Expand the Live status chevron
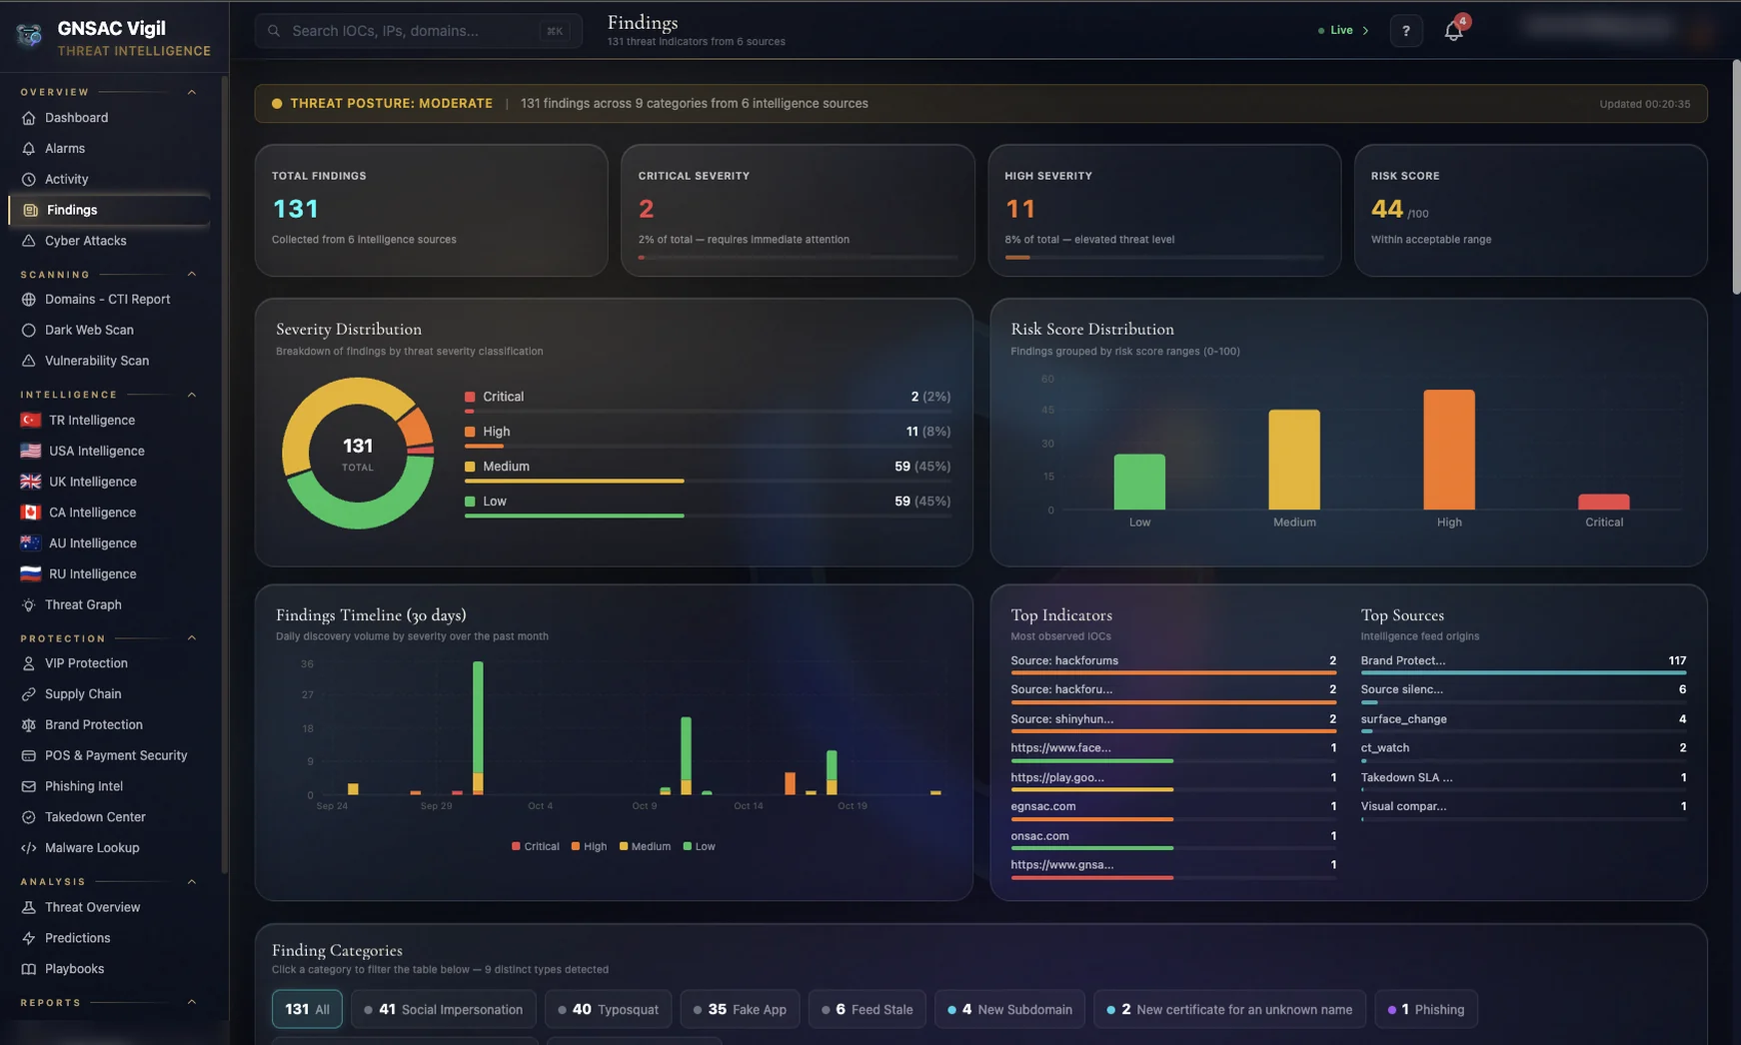The height and width of the screenshot is (1045, 1741). [1366, 31]
